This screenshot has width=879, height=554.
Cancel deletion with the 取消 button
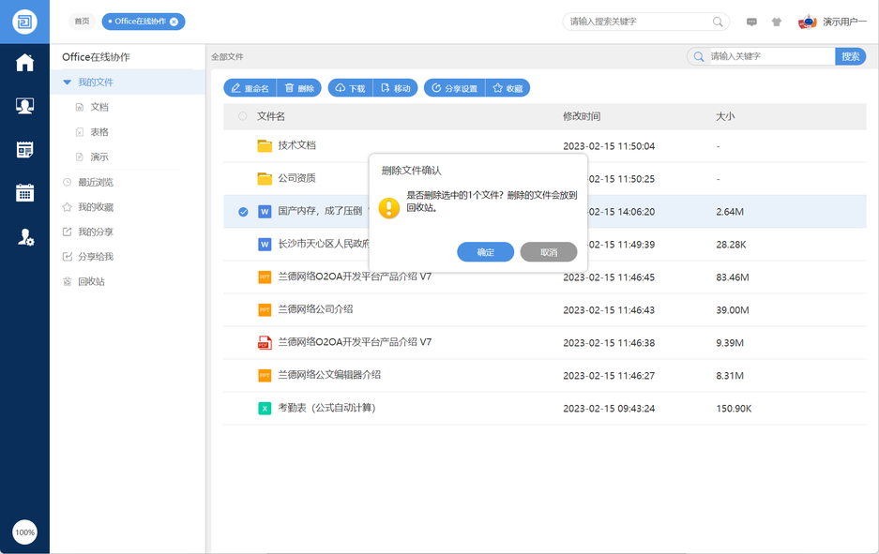(549, 252)
